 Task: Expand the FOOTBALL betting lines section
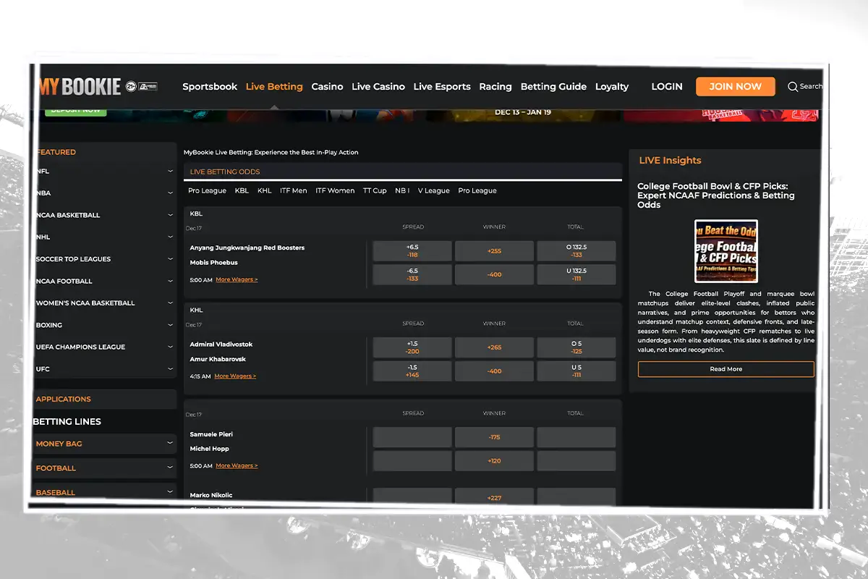(105, 468)
